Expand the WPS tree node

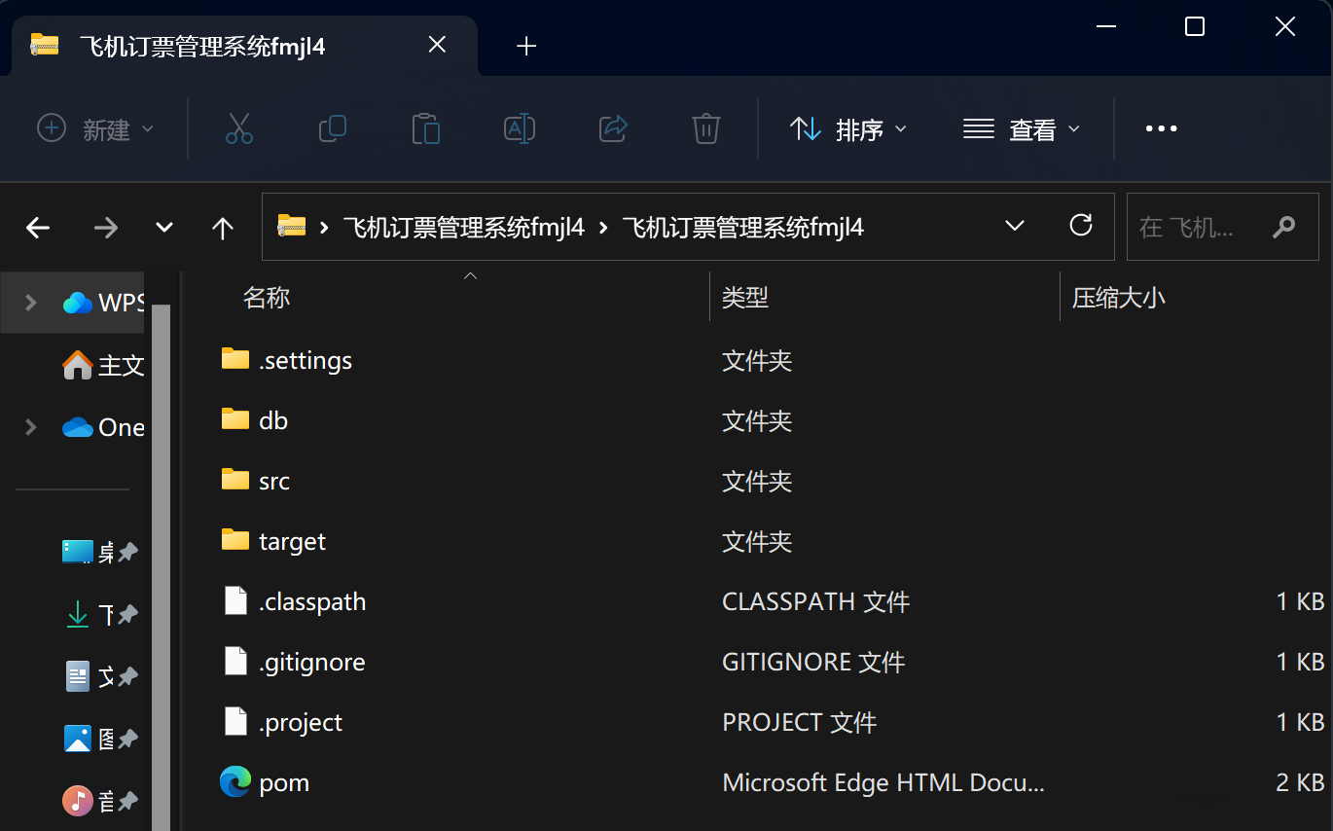(30, 303)
